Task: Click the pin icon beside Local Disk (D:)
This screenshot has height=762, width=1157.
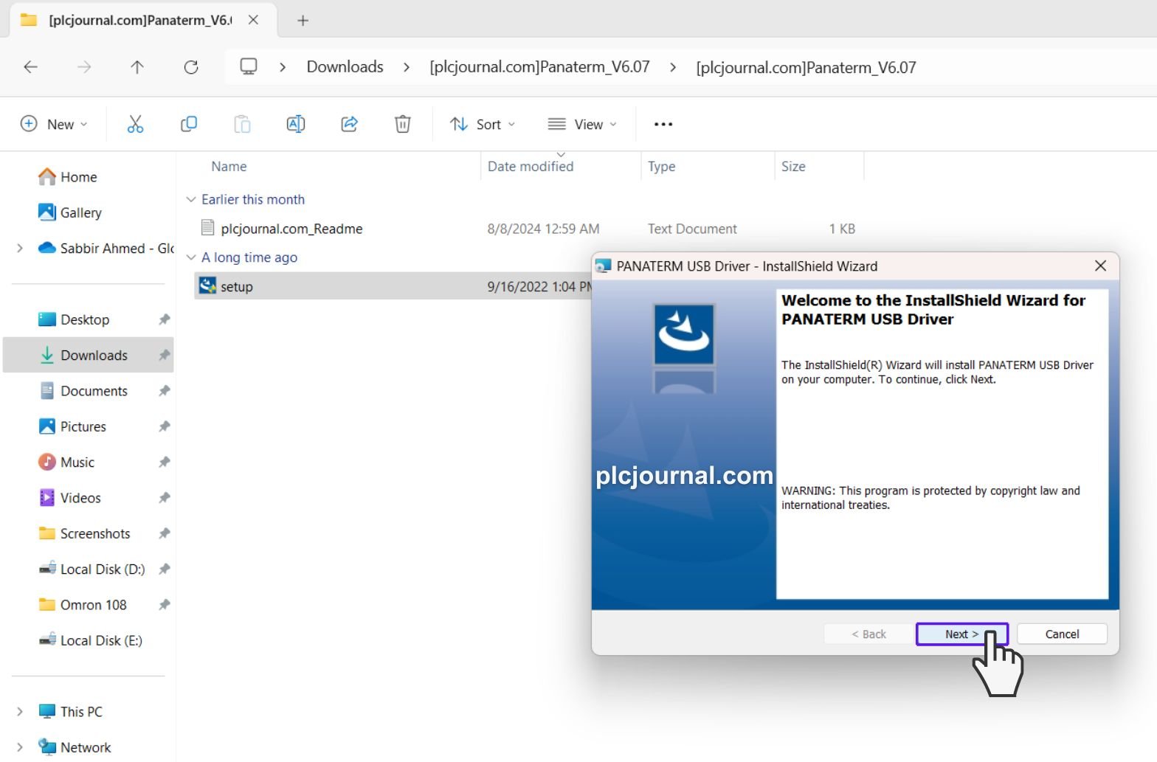Action: 164,569
